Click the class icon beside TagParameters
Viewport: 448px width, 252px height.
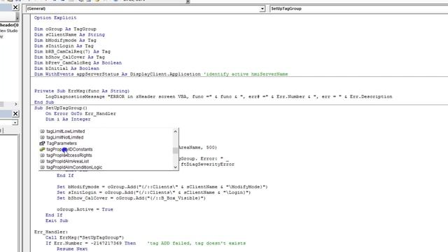pyautogui.click(x=42, y=143)
